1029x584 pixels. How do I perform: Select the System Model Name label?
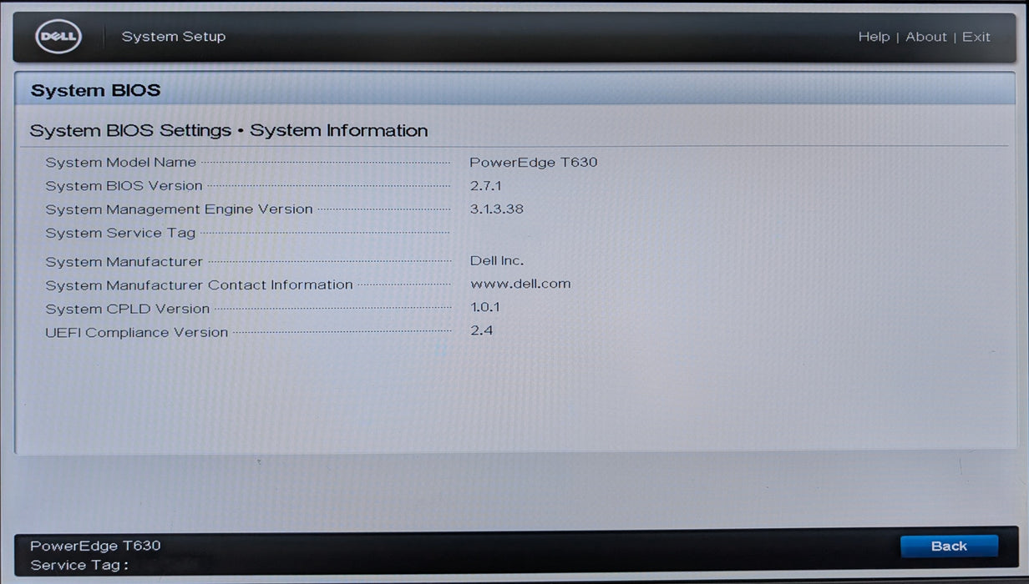pos(121,163)
